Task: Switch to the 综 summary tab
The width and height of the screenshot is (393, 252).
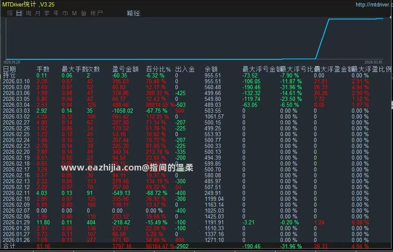Action: click(x=10, y=13)
